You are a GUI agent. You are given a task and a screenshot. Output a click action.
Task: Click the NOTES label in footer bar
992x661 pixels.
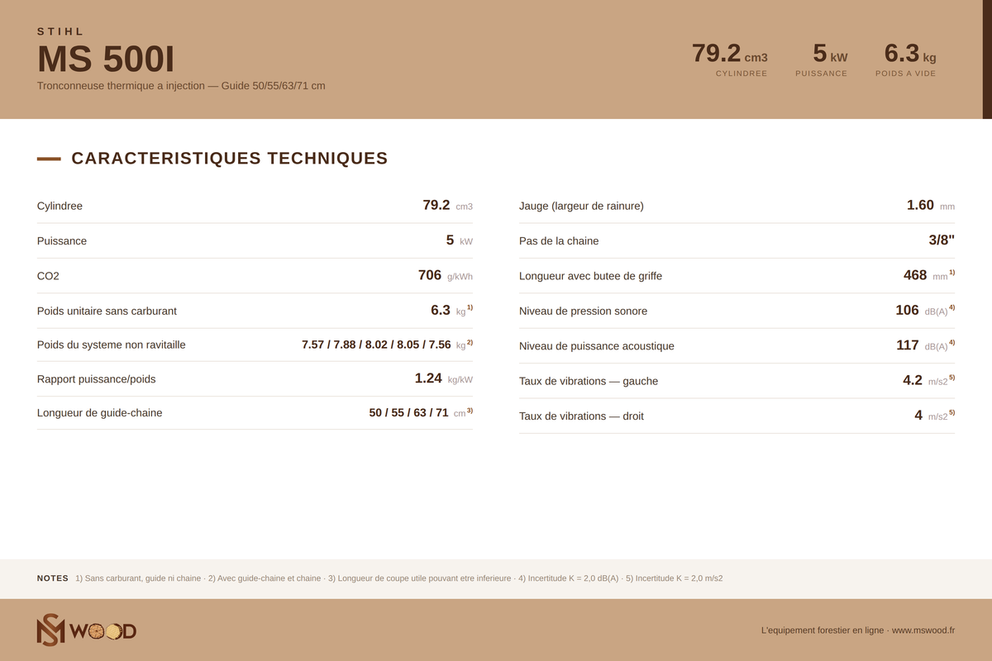point(53,578)
